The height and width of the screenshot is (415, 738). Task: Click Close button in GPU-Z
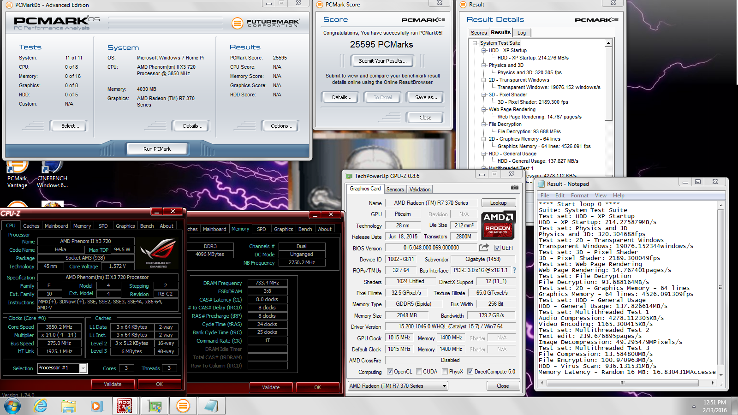503,386
